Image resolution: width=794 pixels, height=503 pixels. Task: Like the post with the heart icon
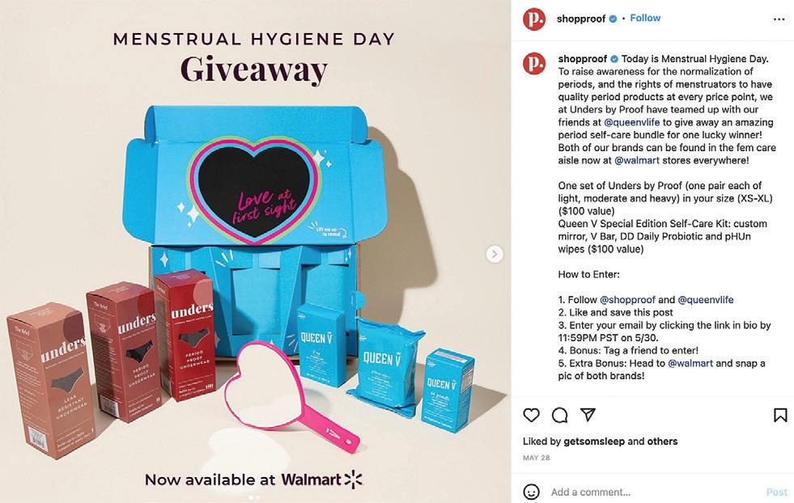pos(531,415)
